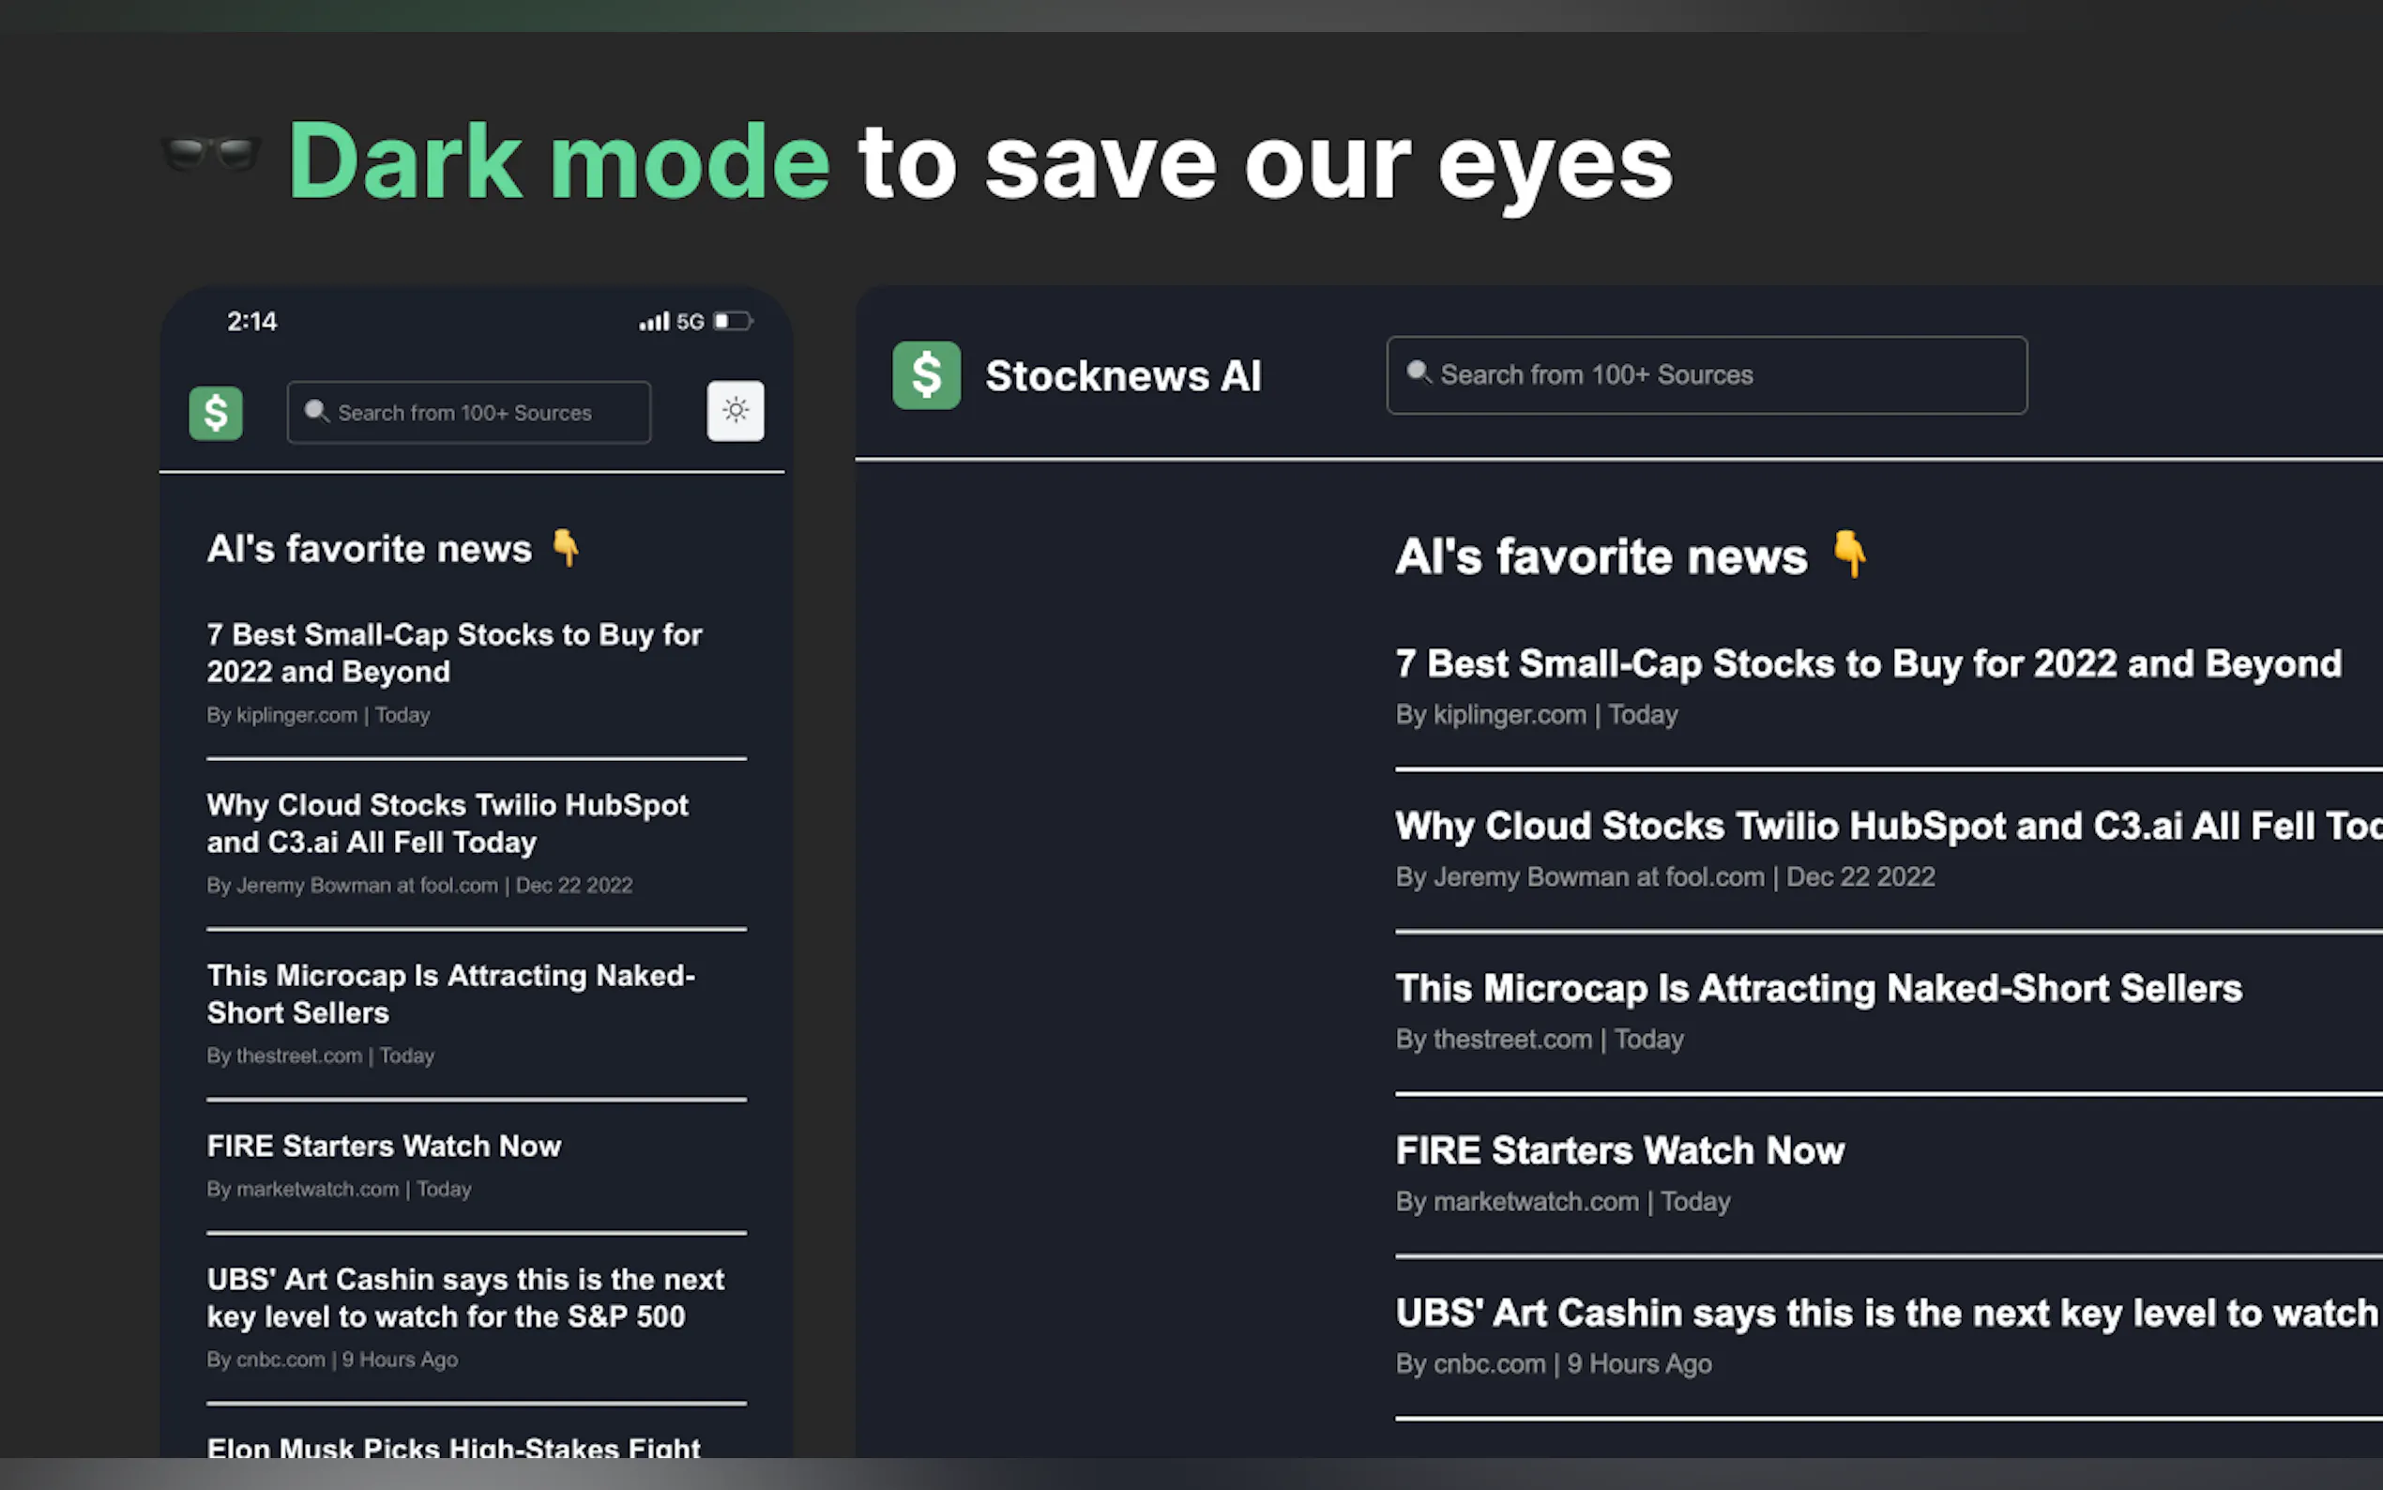Viewport: 2383px width, 1490px height.
Task: Click green dollar logo in mobile header
Action: (216, 412)
